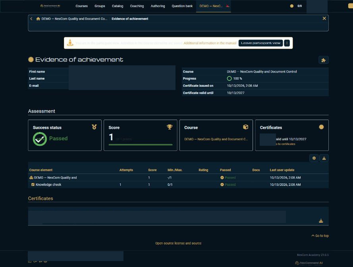The width and height of the screenshot is (353, 267).
Task: Click the green Passed checkmark circle
Action: tap(40, 139)
